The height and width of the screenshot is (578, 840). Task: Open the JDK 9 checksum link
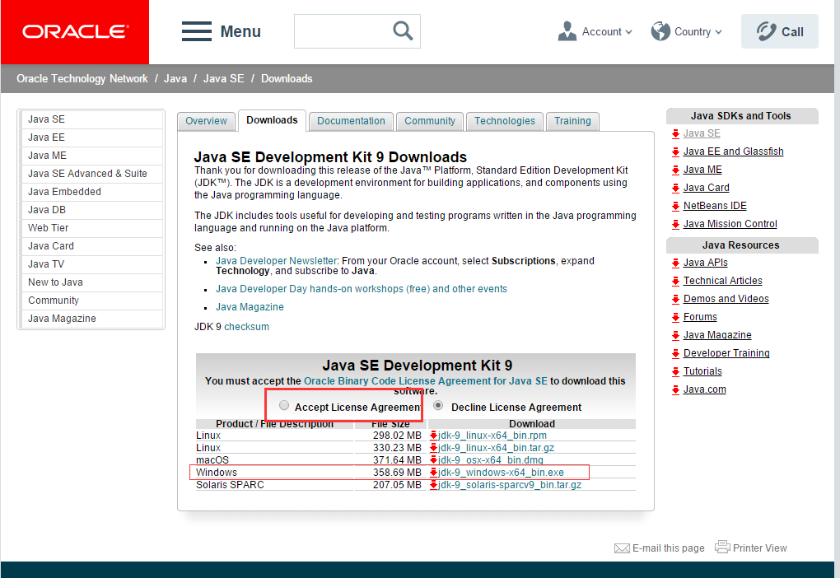click(246, 327)
